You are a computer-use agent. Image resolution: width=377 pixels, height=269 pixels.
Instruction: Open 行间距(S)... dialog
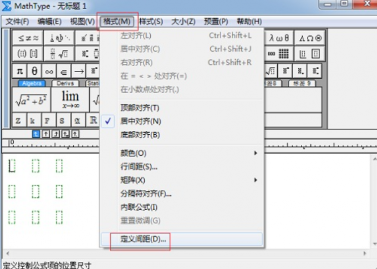182,166
